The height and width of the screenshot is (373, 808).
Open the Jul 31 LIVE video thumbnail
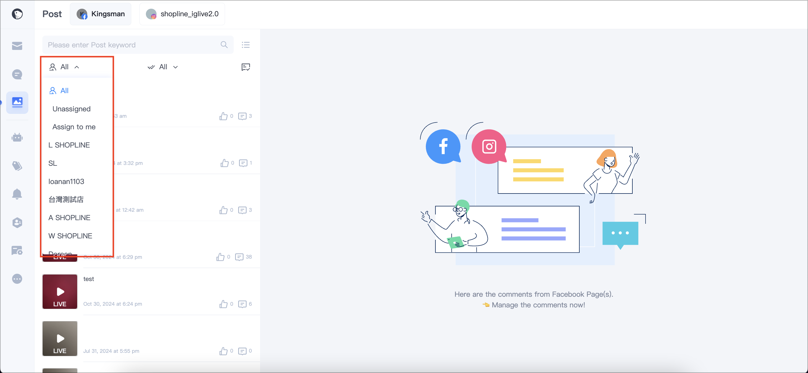click(x=60, y=339)
